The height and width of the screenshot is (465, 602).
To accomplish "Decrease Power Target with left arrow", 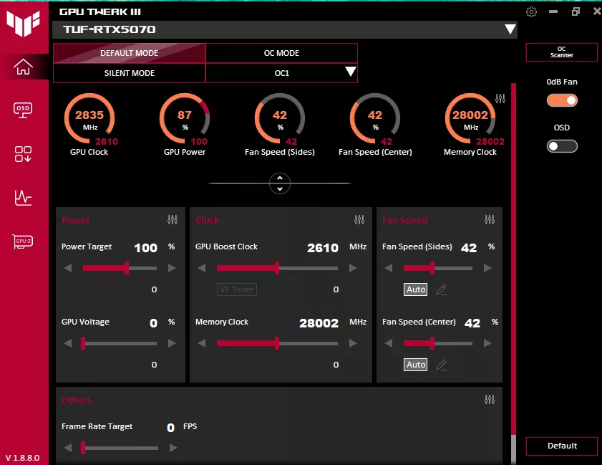I will [x=68, y=268].
